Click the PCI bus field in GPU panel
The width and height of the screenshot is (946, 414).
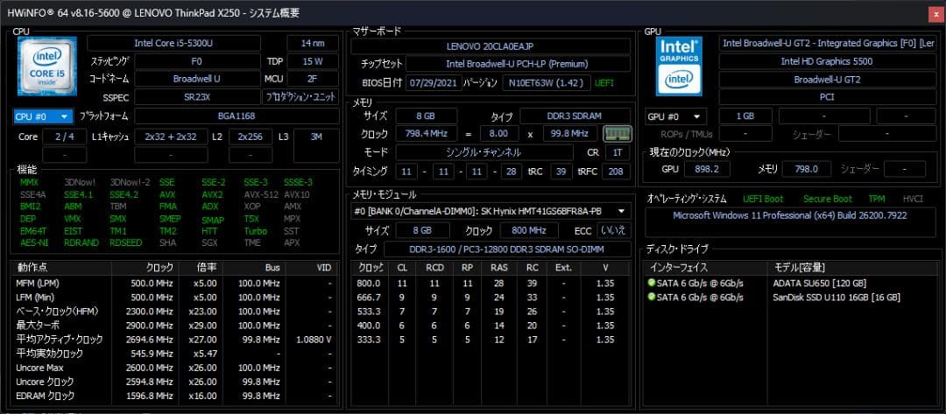pyautogui.click(x=827, y=97)
